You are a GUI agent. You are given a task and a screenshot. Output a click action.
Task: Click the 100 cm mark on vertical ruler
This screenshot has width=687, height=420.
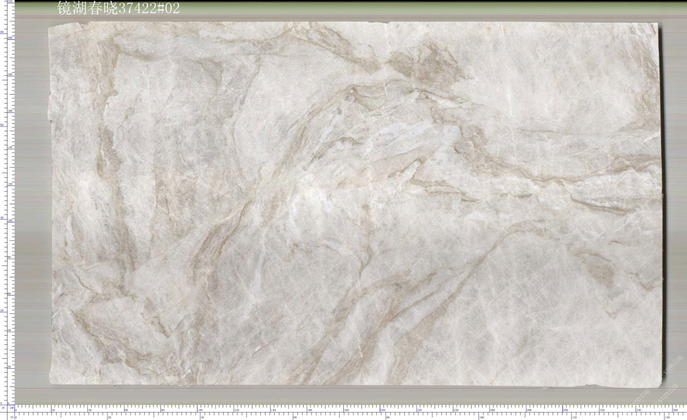tap(10, 220)
